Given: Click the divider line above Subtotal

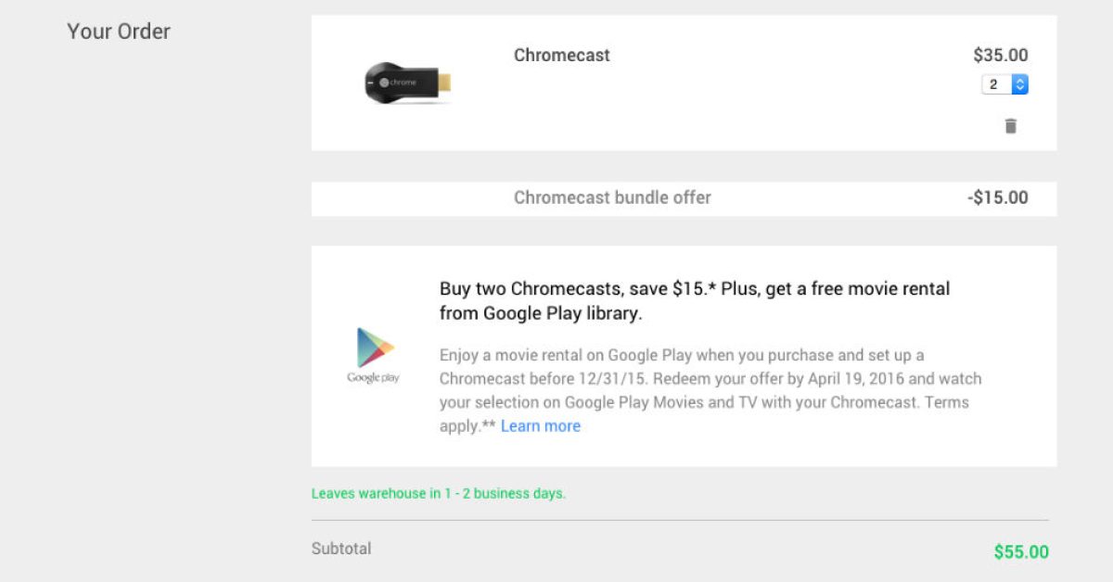Looking at the screenshot, I should tap(680, 520).
